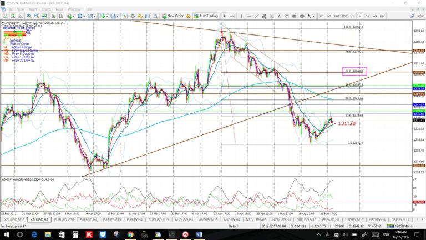This screenshot has width=426, height=240.
Task: Open the profiles dropdown
Action: [x=114, y=16]
